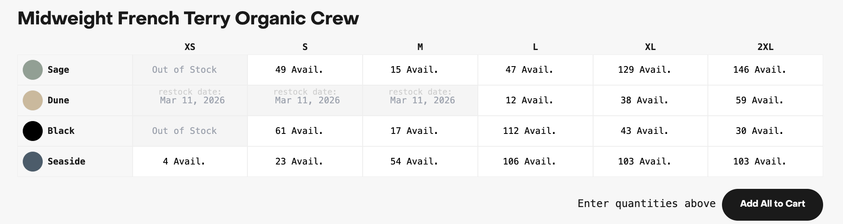Click the Black color swatch
The height and width of the screenshot is (224, 843).
pyautogui.click(x=33, y=131)
